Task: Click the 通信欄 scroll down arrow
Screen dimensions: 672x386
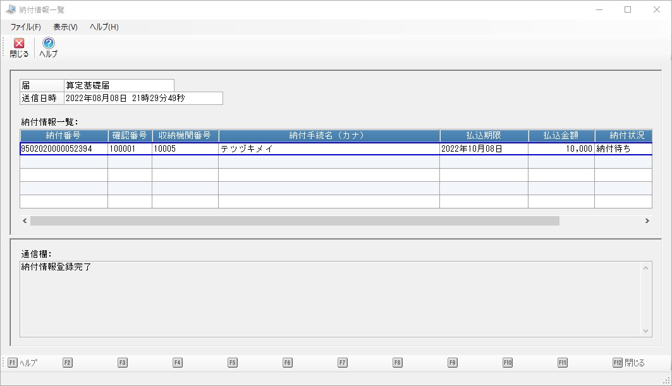Action: [646, 331]
